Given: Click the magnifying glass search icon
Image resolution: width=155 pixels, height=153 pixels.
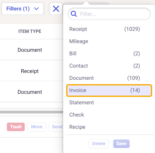Looking at the screenshot, I should (74, 14).
